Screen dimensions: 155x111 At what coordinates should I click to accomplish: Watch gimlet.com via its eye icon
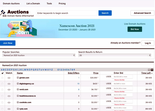point(9,78)
